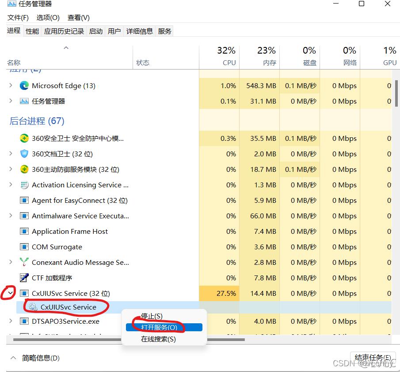Click the 结束任务 button
Screen dimensions: 400x372
coord(373,358)
